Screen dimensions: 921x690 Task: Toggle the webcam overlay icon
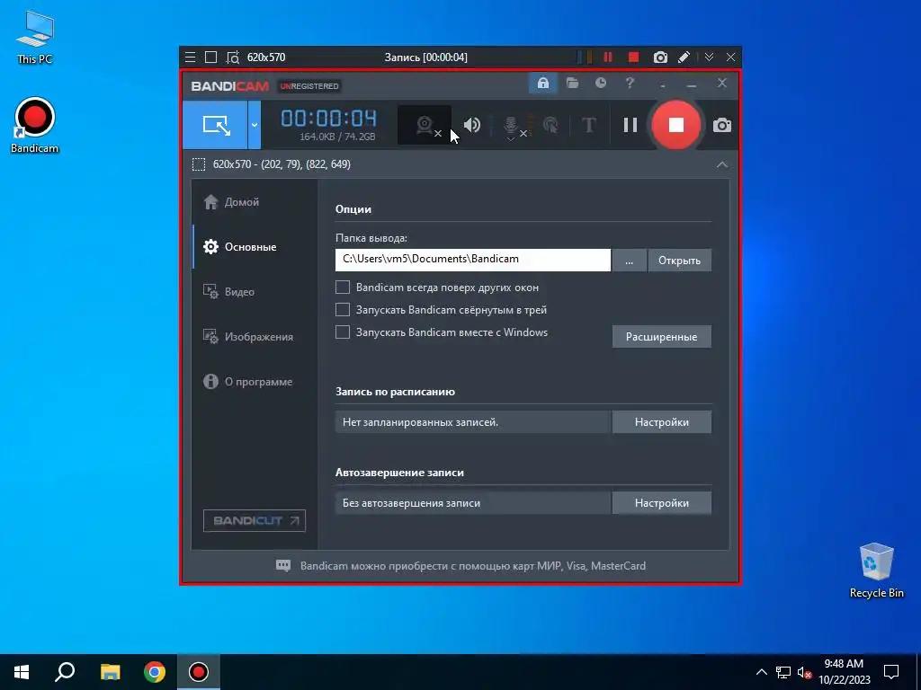[425, 125]
